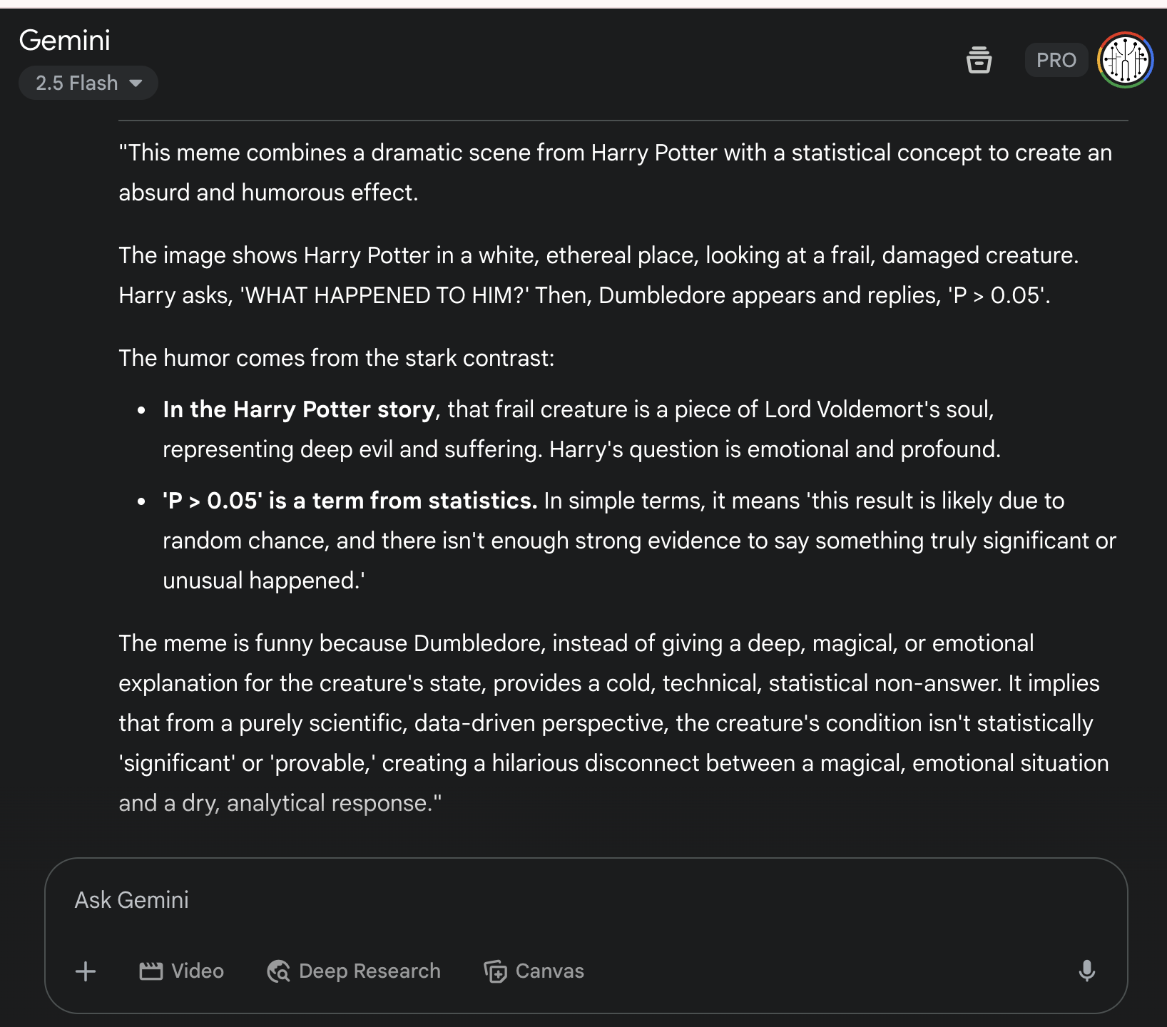The image size is (1167, 1027).
Task: Click the Canvas icon
Action: (x=495, y=971)
